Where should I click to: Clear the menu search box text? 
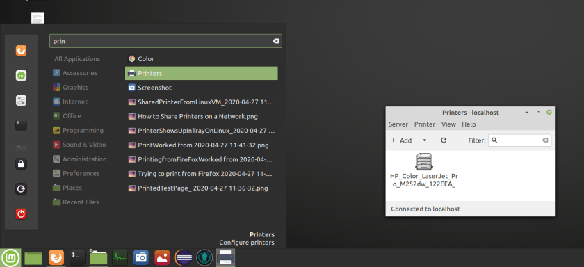tap(275, 41)
